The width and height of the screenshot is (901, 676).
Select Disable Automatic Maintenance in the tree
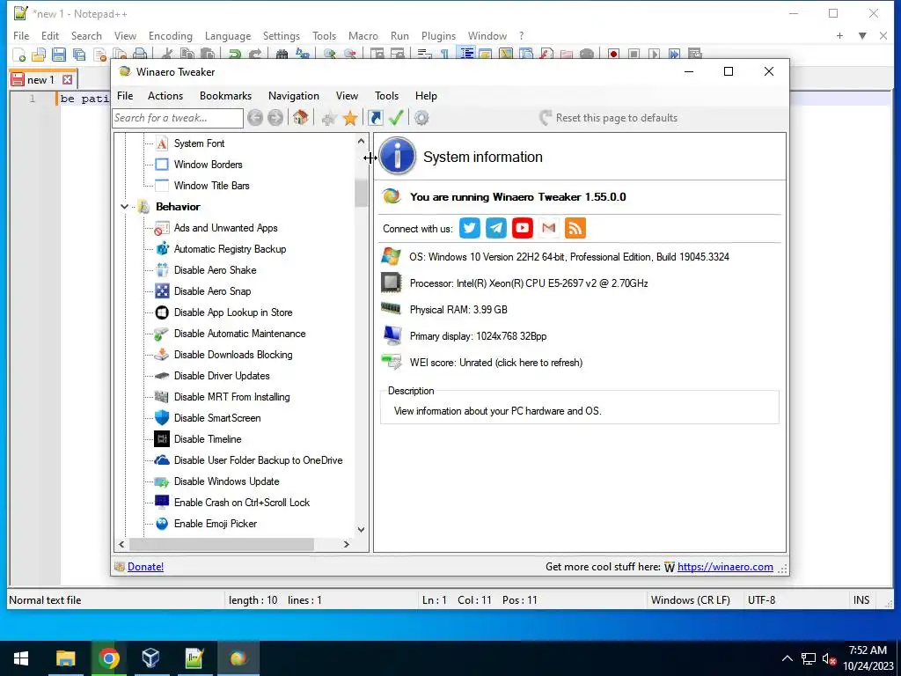[x=239, y=334]
